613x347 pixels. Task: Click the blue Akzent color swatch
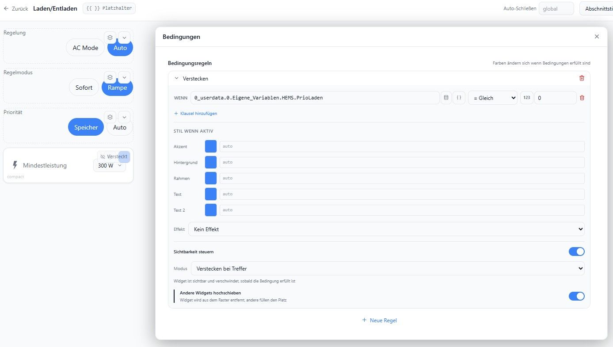[x=211, y=146]
